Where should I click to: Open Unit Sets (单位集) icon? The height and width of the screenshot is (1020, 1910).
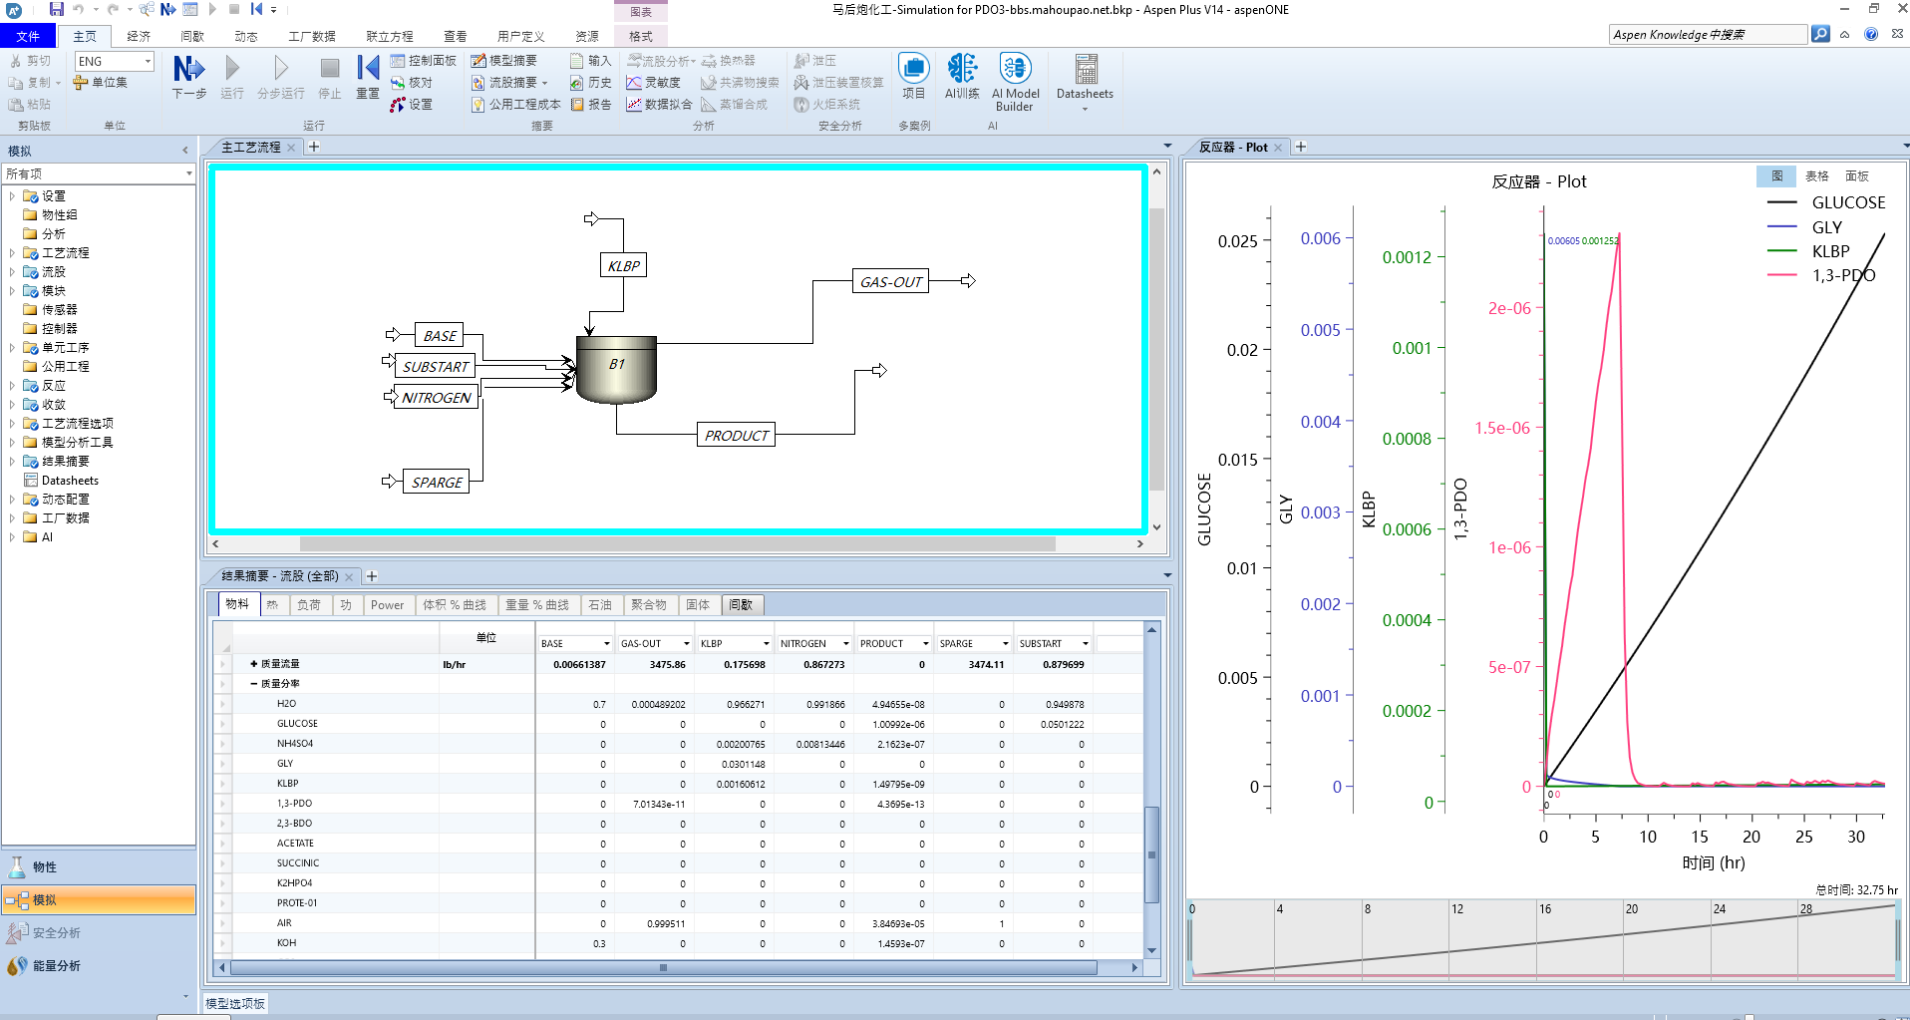pos(100,83)
